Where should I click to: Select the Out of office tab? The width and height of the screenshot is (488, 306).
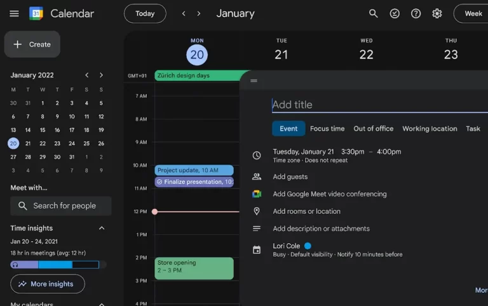373,128
